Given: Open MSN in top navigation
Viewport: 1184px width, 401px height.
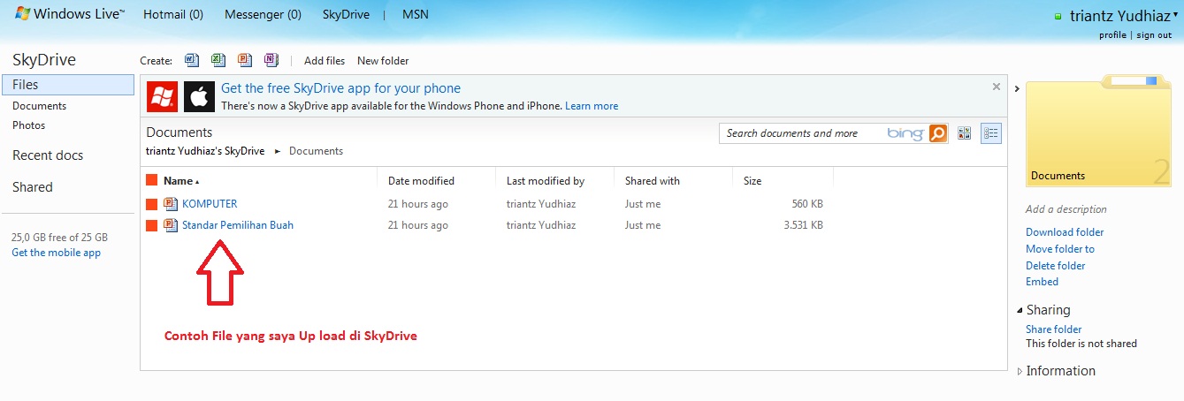Looking at the screenshot, I should (415, 14).
